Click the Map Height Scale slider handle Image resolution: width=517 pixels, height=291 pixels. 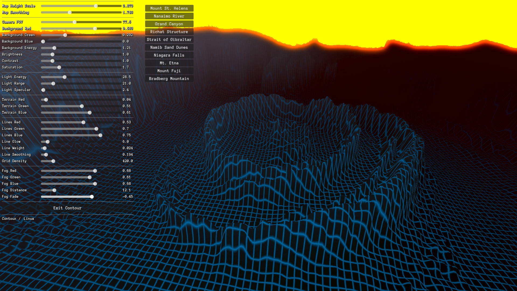tap(96, 6)
